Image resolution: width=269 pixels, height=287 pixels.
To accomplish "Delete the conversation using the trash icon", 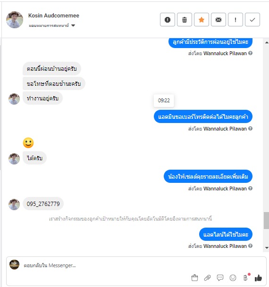I will [x=185, y=20].
